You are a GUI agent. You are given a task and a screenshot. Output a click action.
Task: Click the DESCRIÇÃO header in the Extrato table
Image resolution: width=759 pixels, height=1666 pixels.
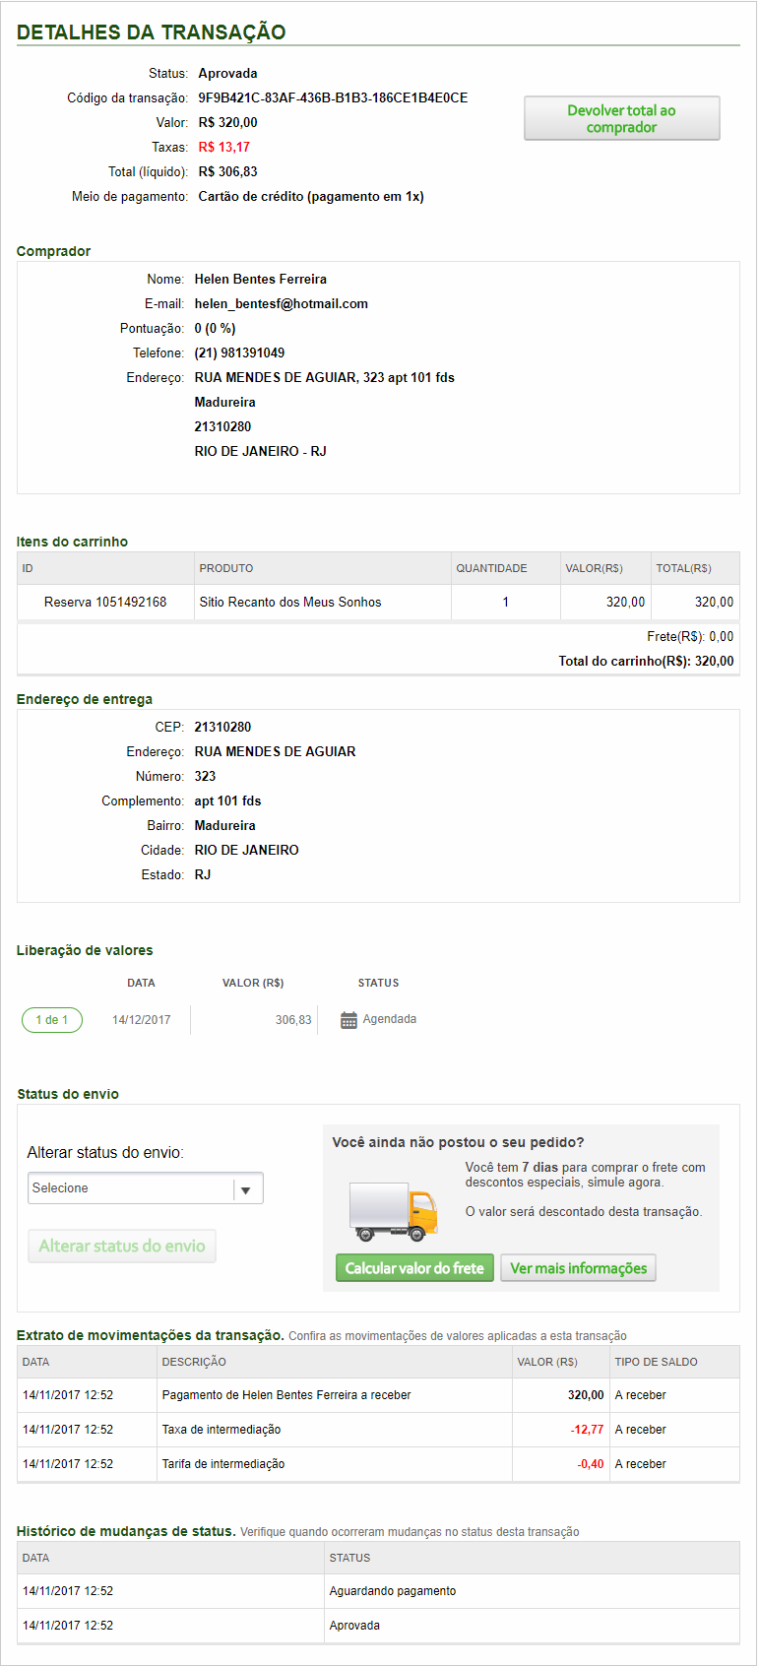(194, 1362)
